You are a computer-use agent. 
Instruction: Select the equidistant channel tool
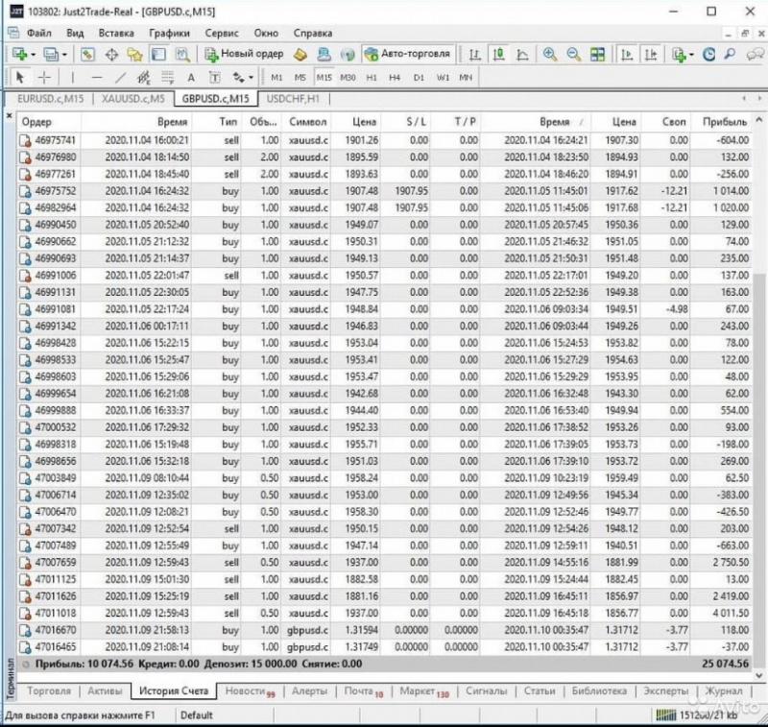(x=144, y=78)
